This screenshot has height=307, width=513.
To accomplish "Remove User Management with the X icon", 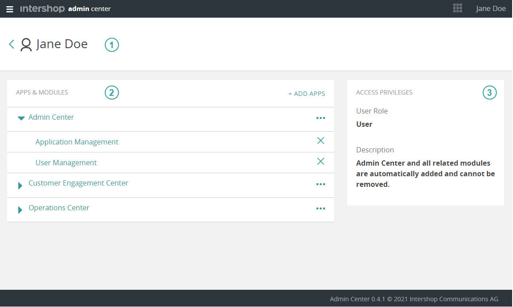I will click(x=321, y=161).
